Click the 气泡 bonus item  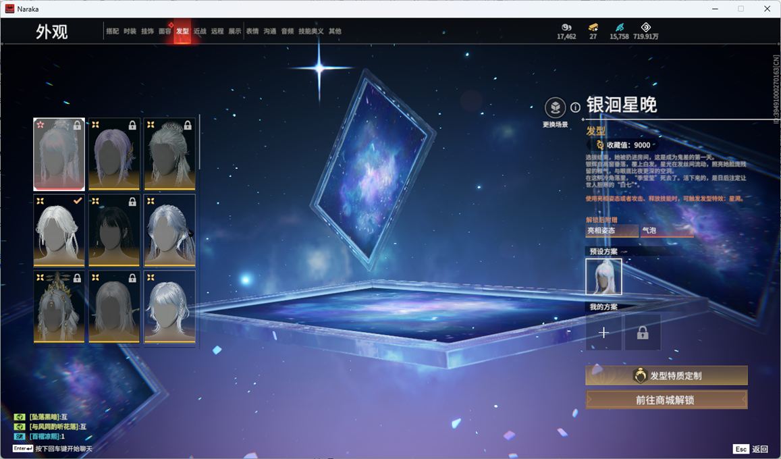coord(667,231)
